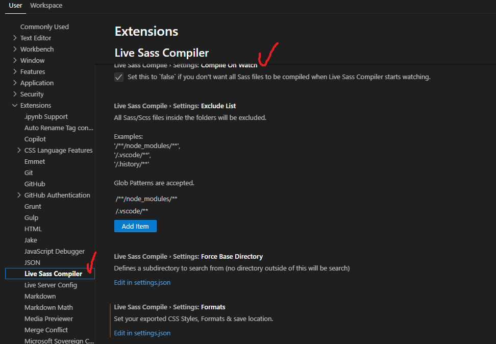The image size is (496, 344).
Task: Open GitHub settings entry
Action: (35, 184)
